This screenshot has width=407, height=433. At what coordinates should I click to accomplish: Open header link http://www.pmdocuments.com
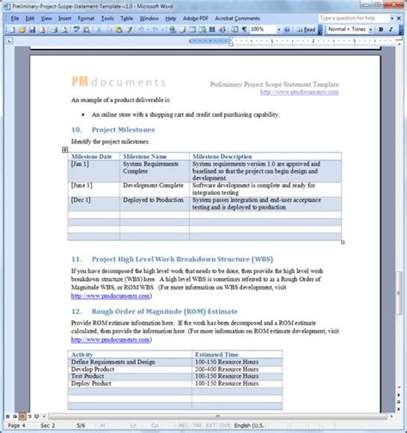tap(300, 92)
